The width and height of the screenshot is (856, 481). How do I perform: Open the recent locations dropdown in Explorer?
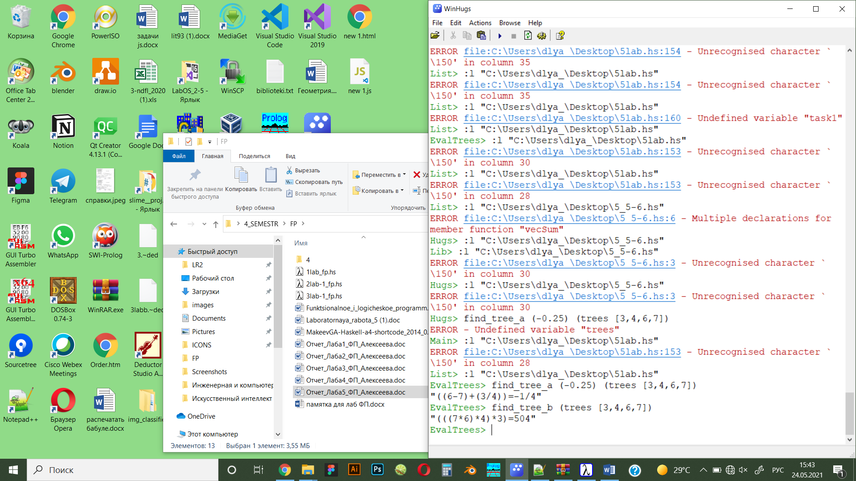pyautogui.click(x=204, y=224)
